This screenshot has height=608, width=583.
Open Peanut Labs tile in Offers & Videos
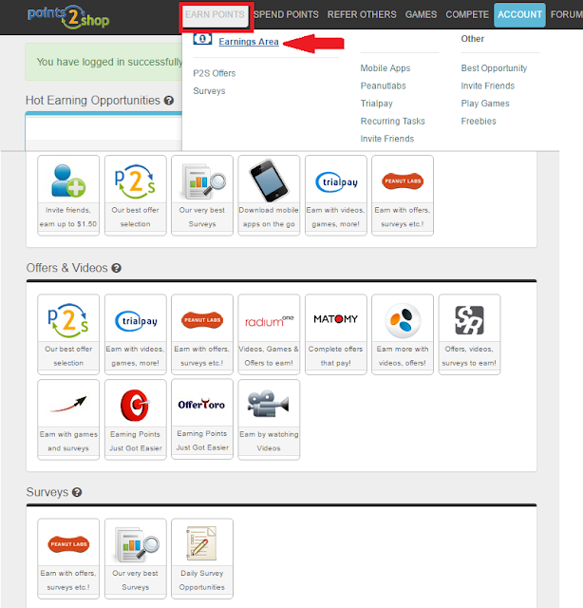[202, 334]
